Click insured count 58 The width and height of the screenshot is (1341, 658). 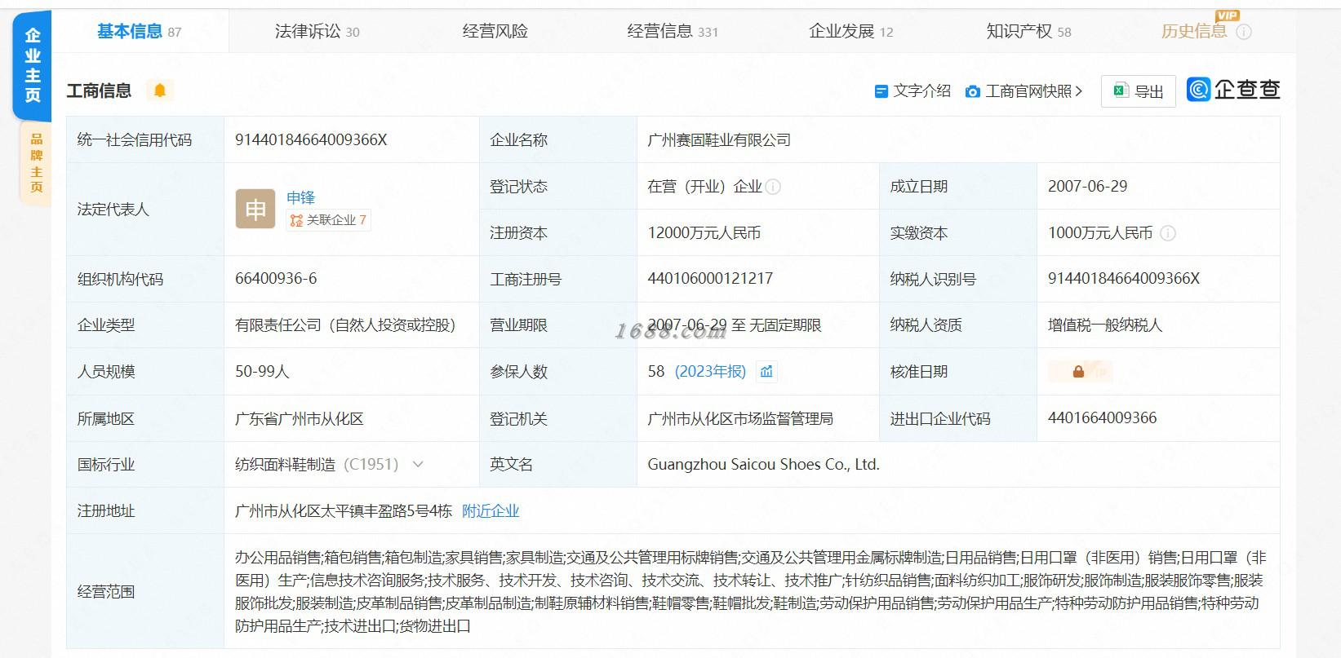pyautogui.click(x=656, y=372)
